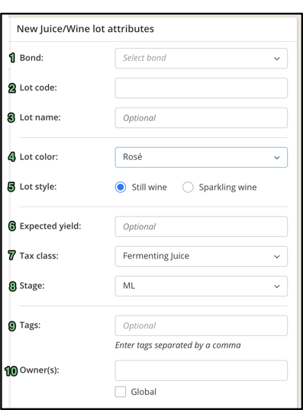Click the chevron arrow in Bond selector

277,59
